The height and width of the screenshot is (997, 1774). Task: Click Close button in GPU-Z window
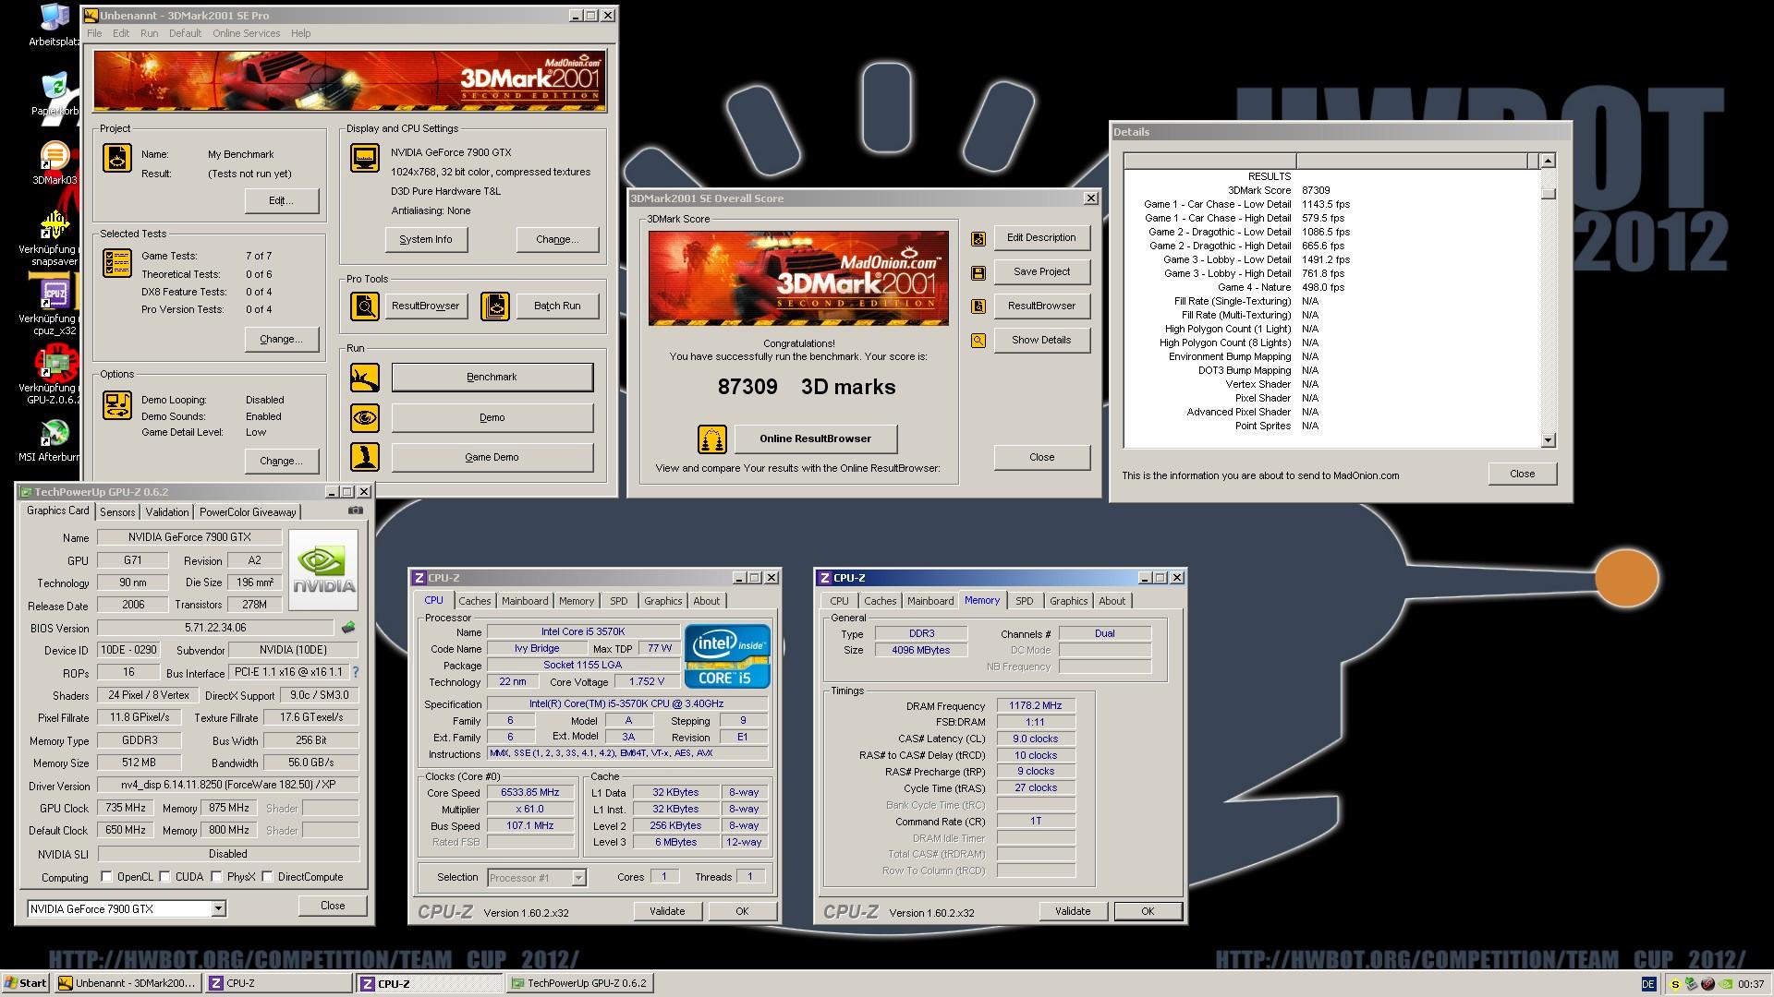click(x=333, y=906)
